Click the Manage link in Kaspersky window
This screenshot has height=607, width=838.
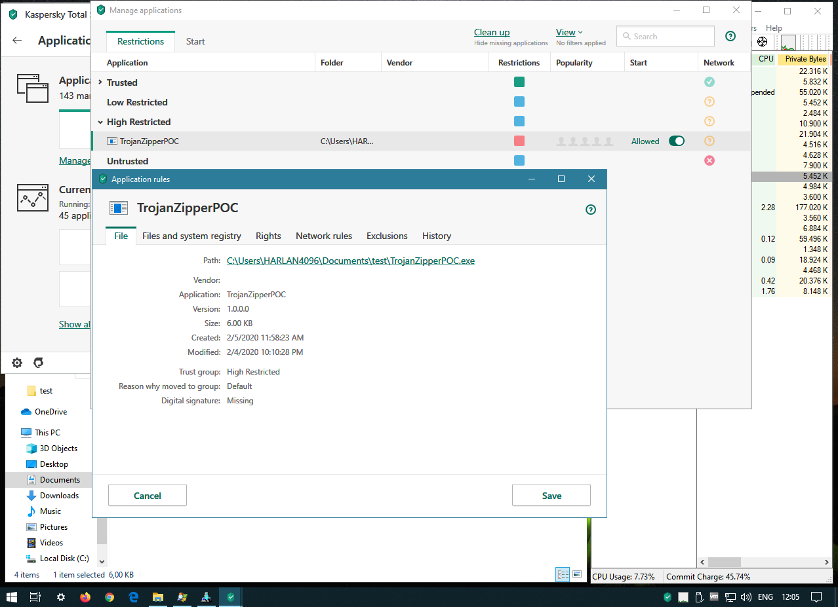click(x=75, y=160)
